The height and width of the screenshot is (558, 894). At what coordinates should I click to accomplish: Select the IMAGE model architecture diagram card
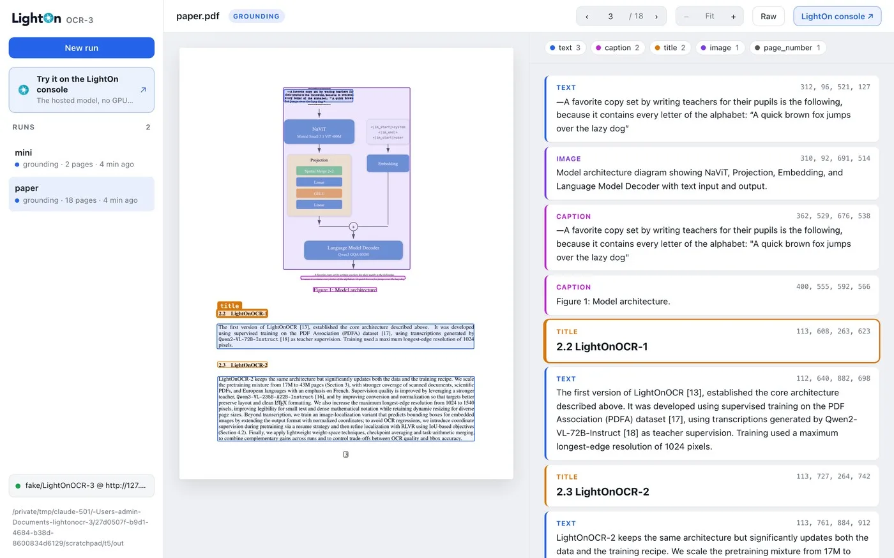[x=712, y=173]
